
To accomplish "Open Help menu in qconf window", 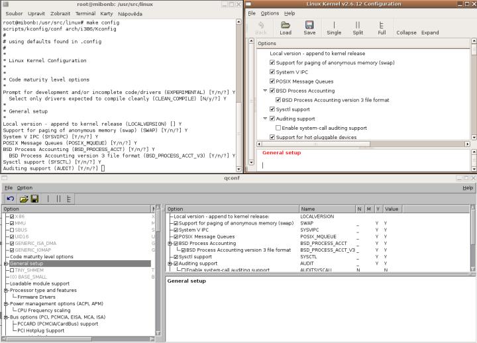I will coord(468,187).
